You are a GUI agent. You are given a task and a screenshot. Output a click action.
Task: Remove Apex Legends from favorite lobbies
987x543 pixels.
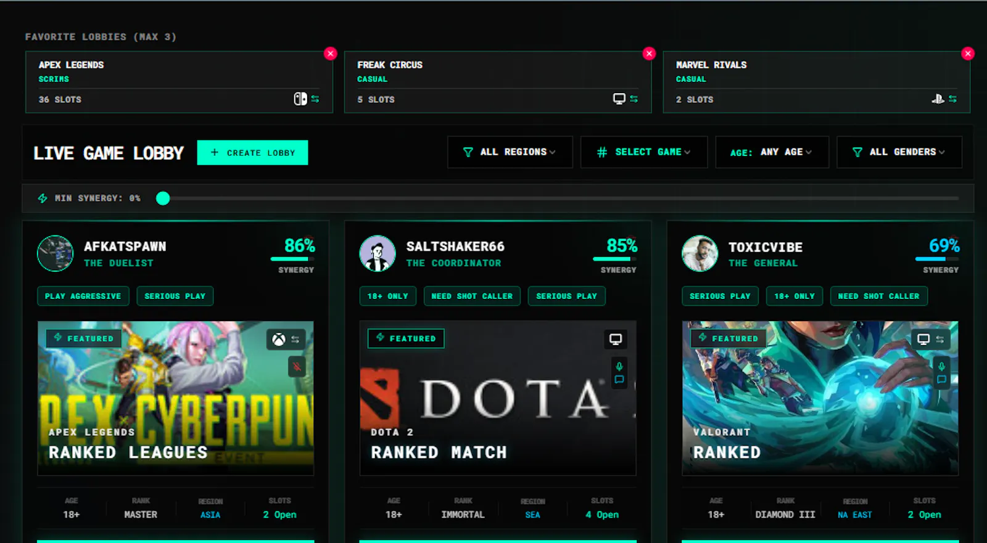pyautogui.click(x=331, y=54)
